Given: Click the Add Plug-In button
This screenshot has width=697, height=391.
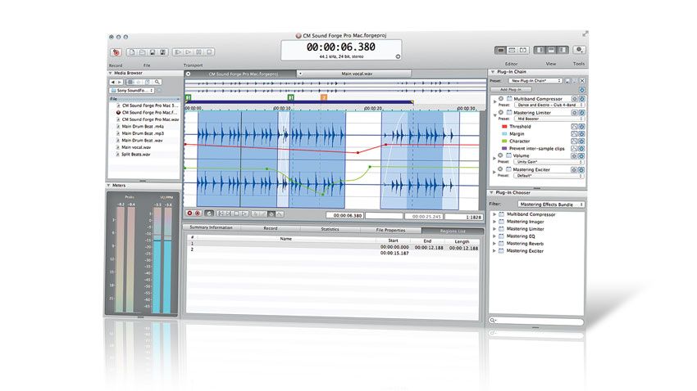Looking at the screenshot, I should pyautogui.click(x=511, y=89).
